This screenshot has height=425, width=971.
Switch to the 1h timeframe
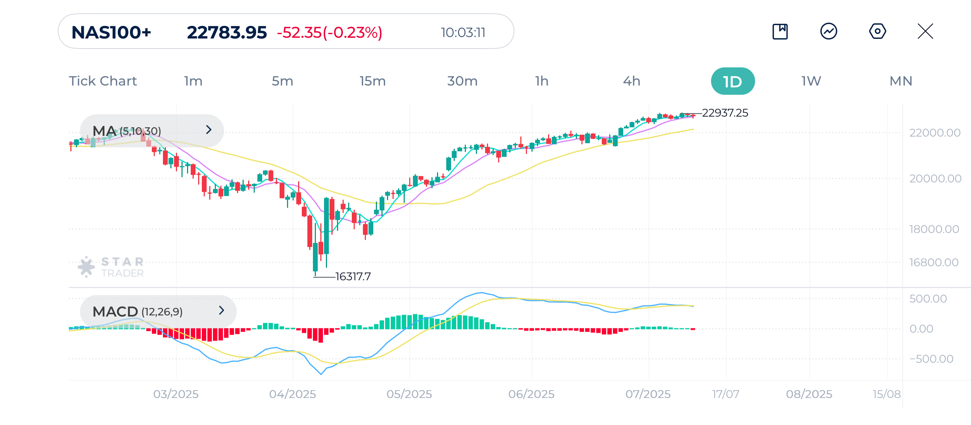pyautogui.click(x=542, y=81)
